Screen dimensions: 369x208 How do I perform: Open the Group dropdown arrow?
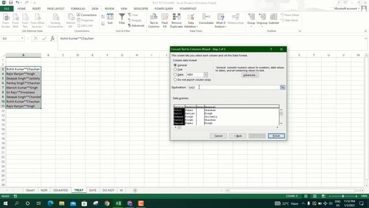click(x=251, y=26)
